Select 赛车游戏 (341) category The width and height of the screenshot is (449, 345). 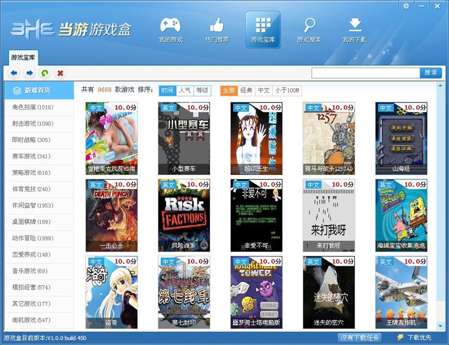[39, 156]
